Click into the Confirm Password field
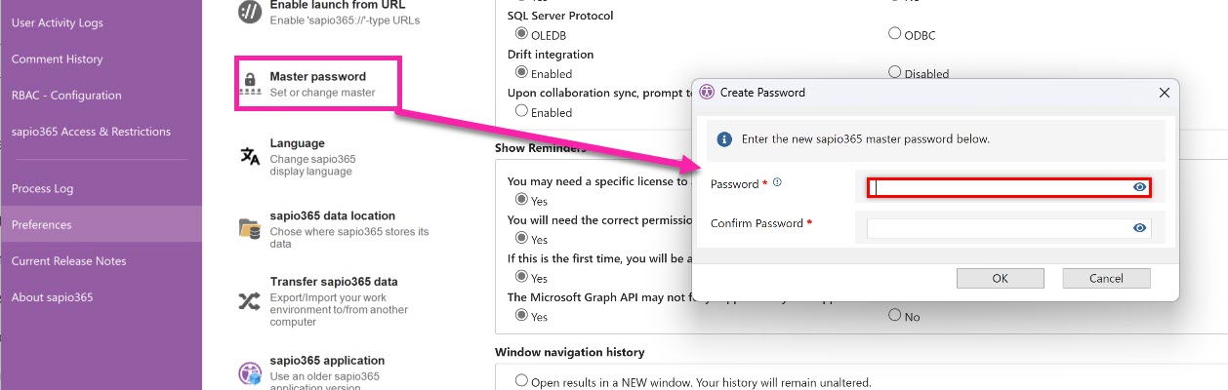 pyautogui.click(x=998, y=227)
